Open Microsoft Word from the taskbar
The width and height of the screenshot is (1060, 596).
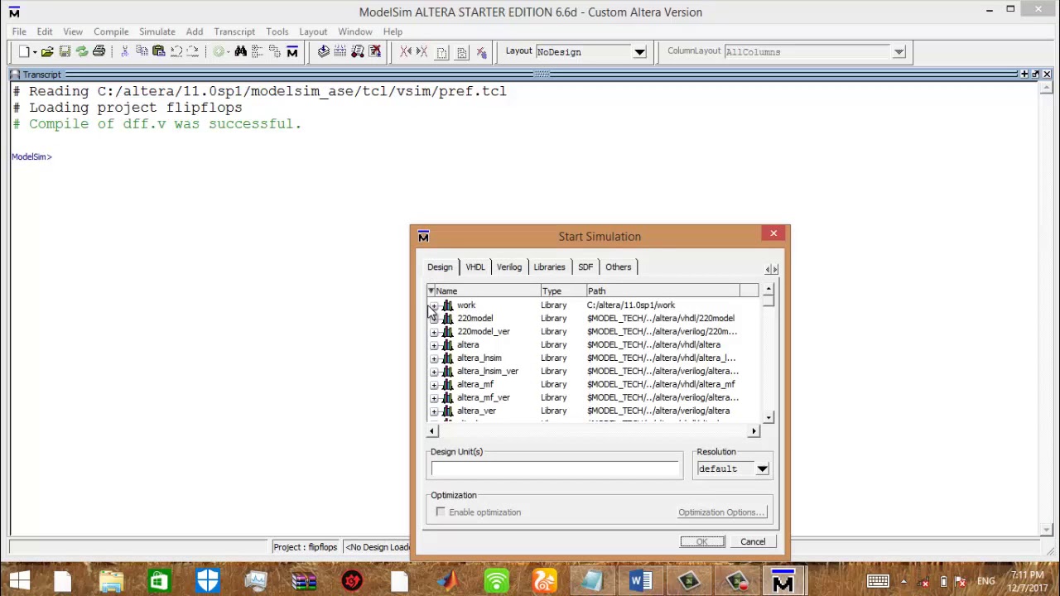point(640,581)
